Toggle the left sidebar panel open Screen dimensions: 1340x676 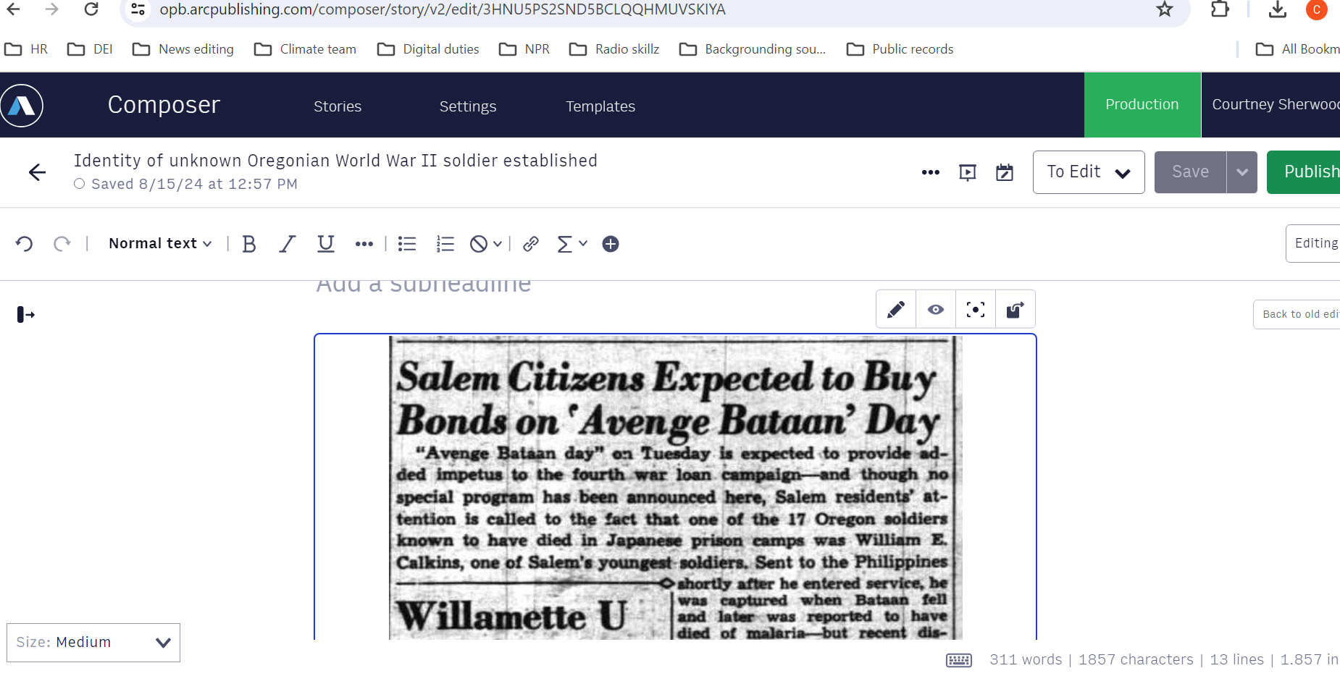(x=26, y=315)
